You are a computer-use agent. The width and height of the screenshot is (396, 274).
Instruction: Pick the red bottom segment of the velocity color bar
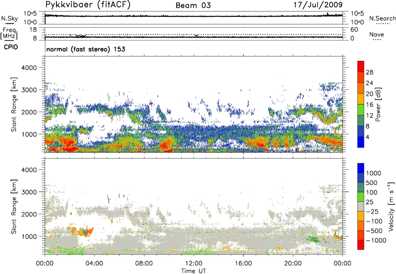[361, 245]
